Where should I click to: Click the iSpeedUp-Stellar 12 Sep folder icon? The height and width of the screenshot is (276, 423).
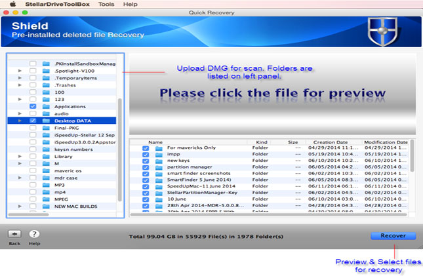click(46, 135)
